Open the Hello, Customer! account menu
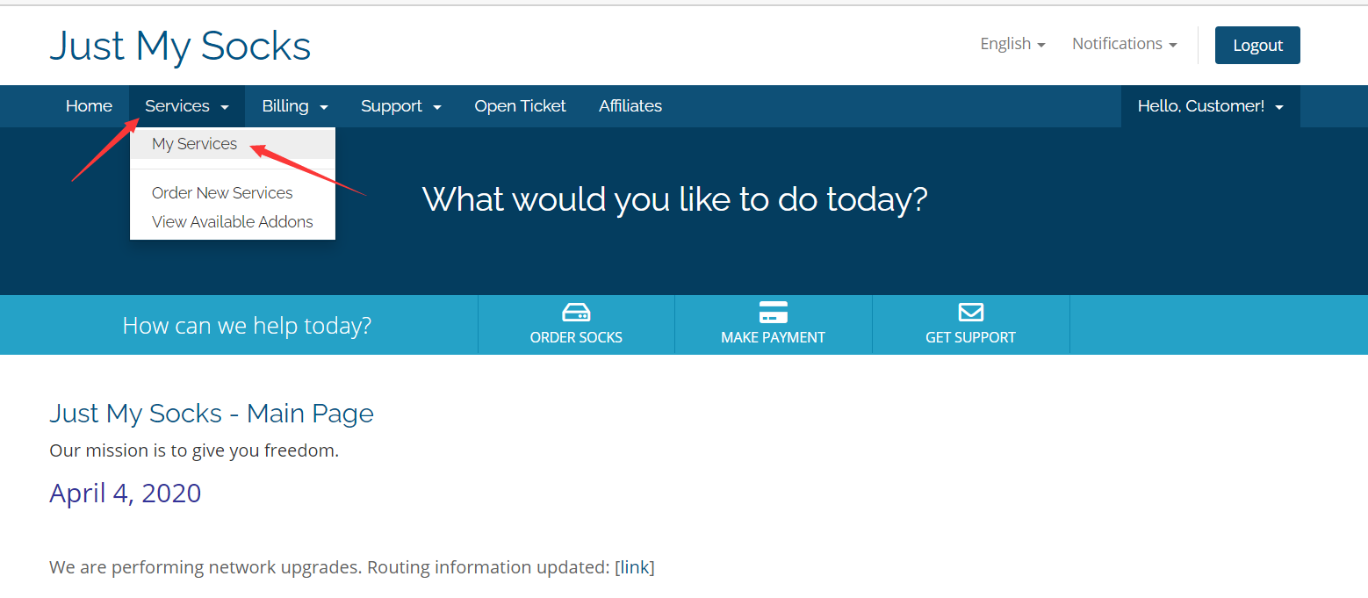The width and height of the screenshot is (1368, 598). [1210, 106]
